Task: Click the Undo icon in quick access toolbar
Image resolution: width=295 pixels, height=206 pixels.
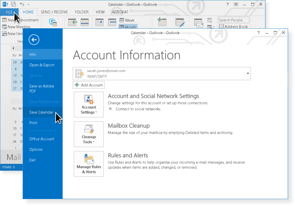Action: point(22,4)
